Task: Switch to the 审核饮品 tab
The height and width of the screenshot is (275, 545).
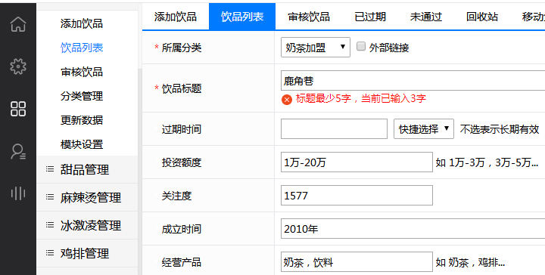Action: [x=309, y=17]
